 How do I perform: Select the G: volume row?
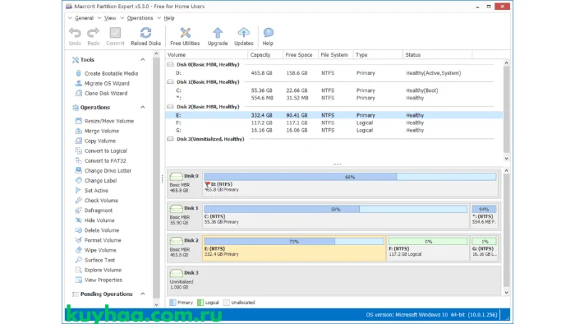point(333,130)
